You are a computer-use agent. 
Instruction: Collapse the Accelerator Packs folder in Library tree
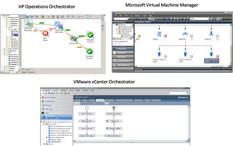click(4, 18)
